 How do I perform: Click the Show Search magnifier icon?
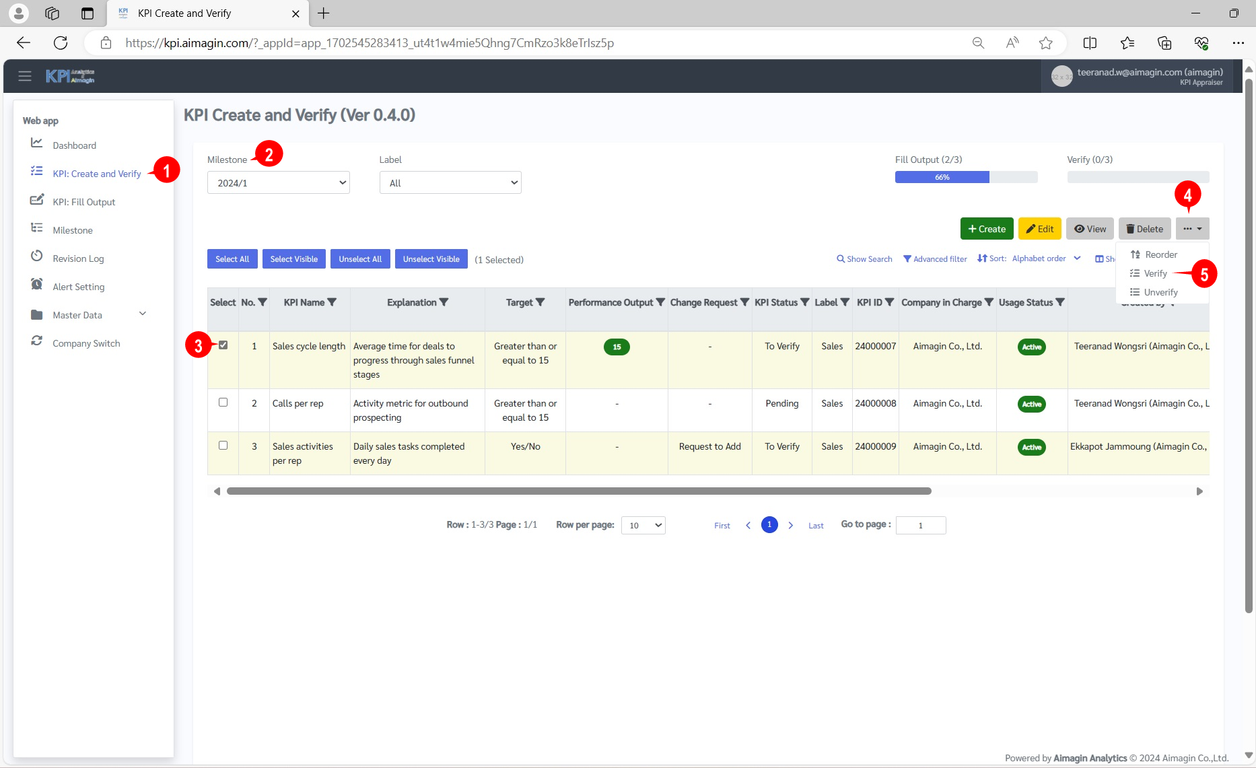click(841, 258)
